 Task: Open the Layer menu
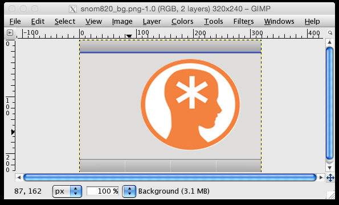pos(152,22)
